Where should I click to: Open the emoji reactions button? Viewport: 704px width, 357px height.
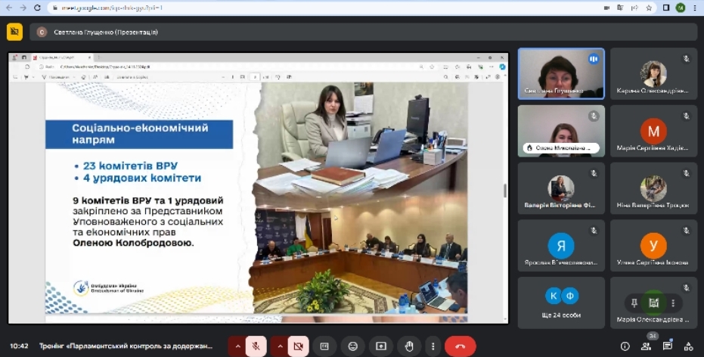[x=353, y=346]
